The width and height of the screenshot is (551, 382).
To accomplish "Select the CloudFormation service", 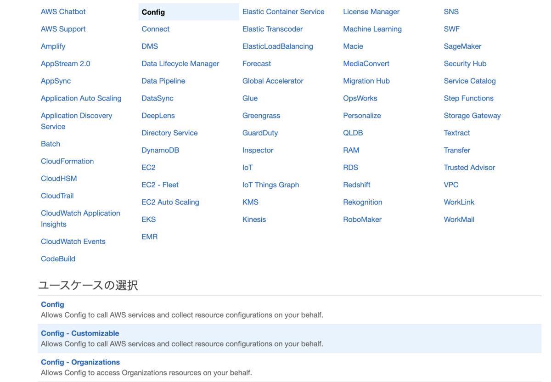I will 67,161.
